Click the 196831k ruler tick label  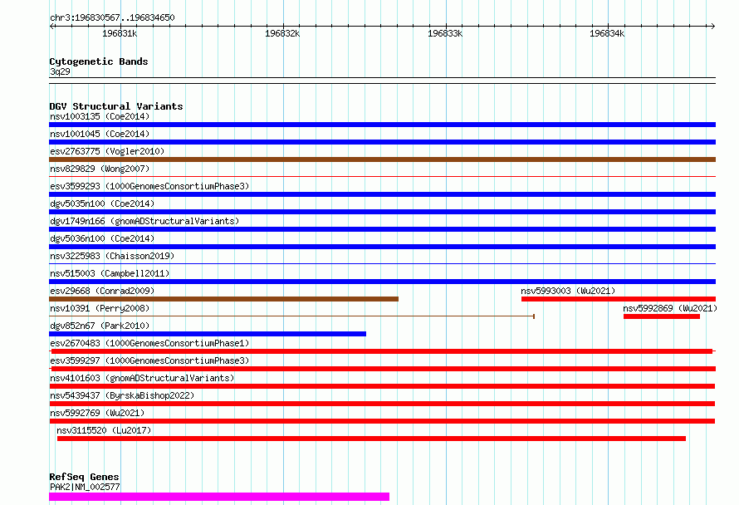click(x=120, y=33)
